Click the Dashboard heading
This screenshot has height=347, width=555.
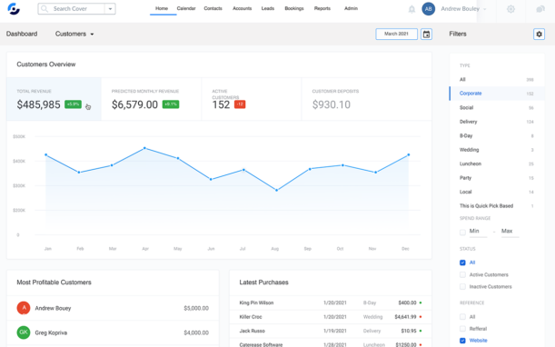22,34
